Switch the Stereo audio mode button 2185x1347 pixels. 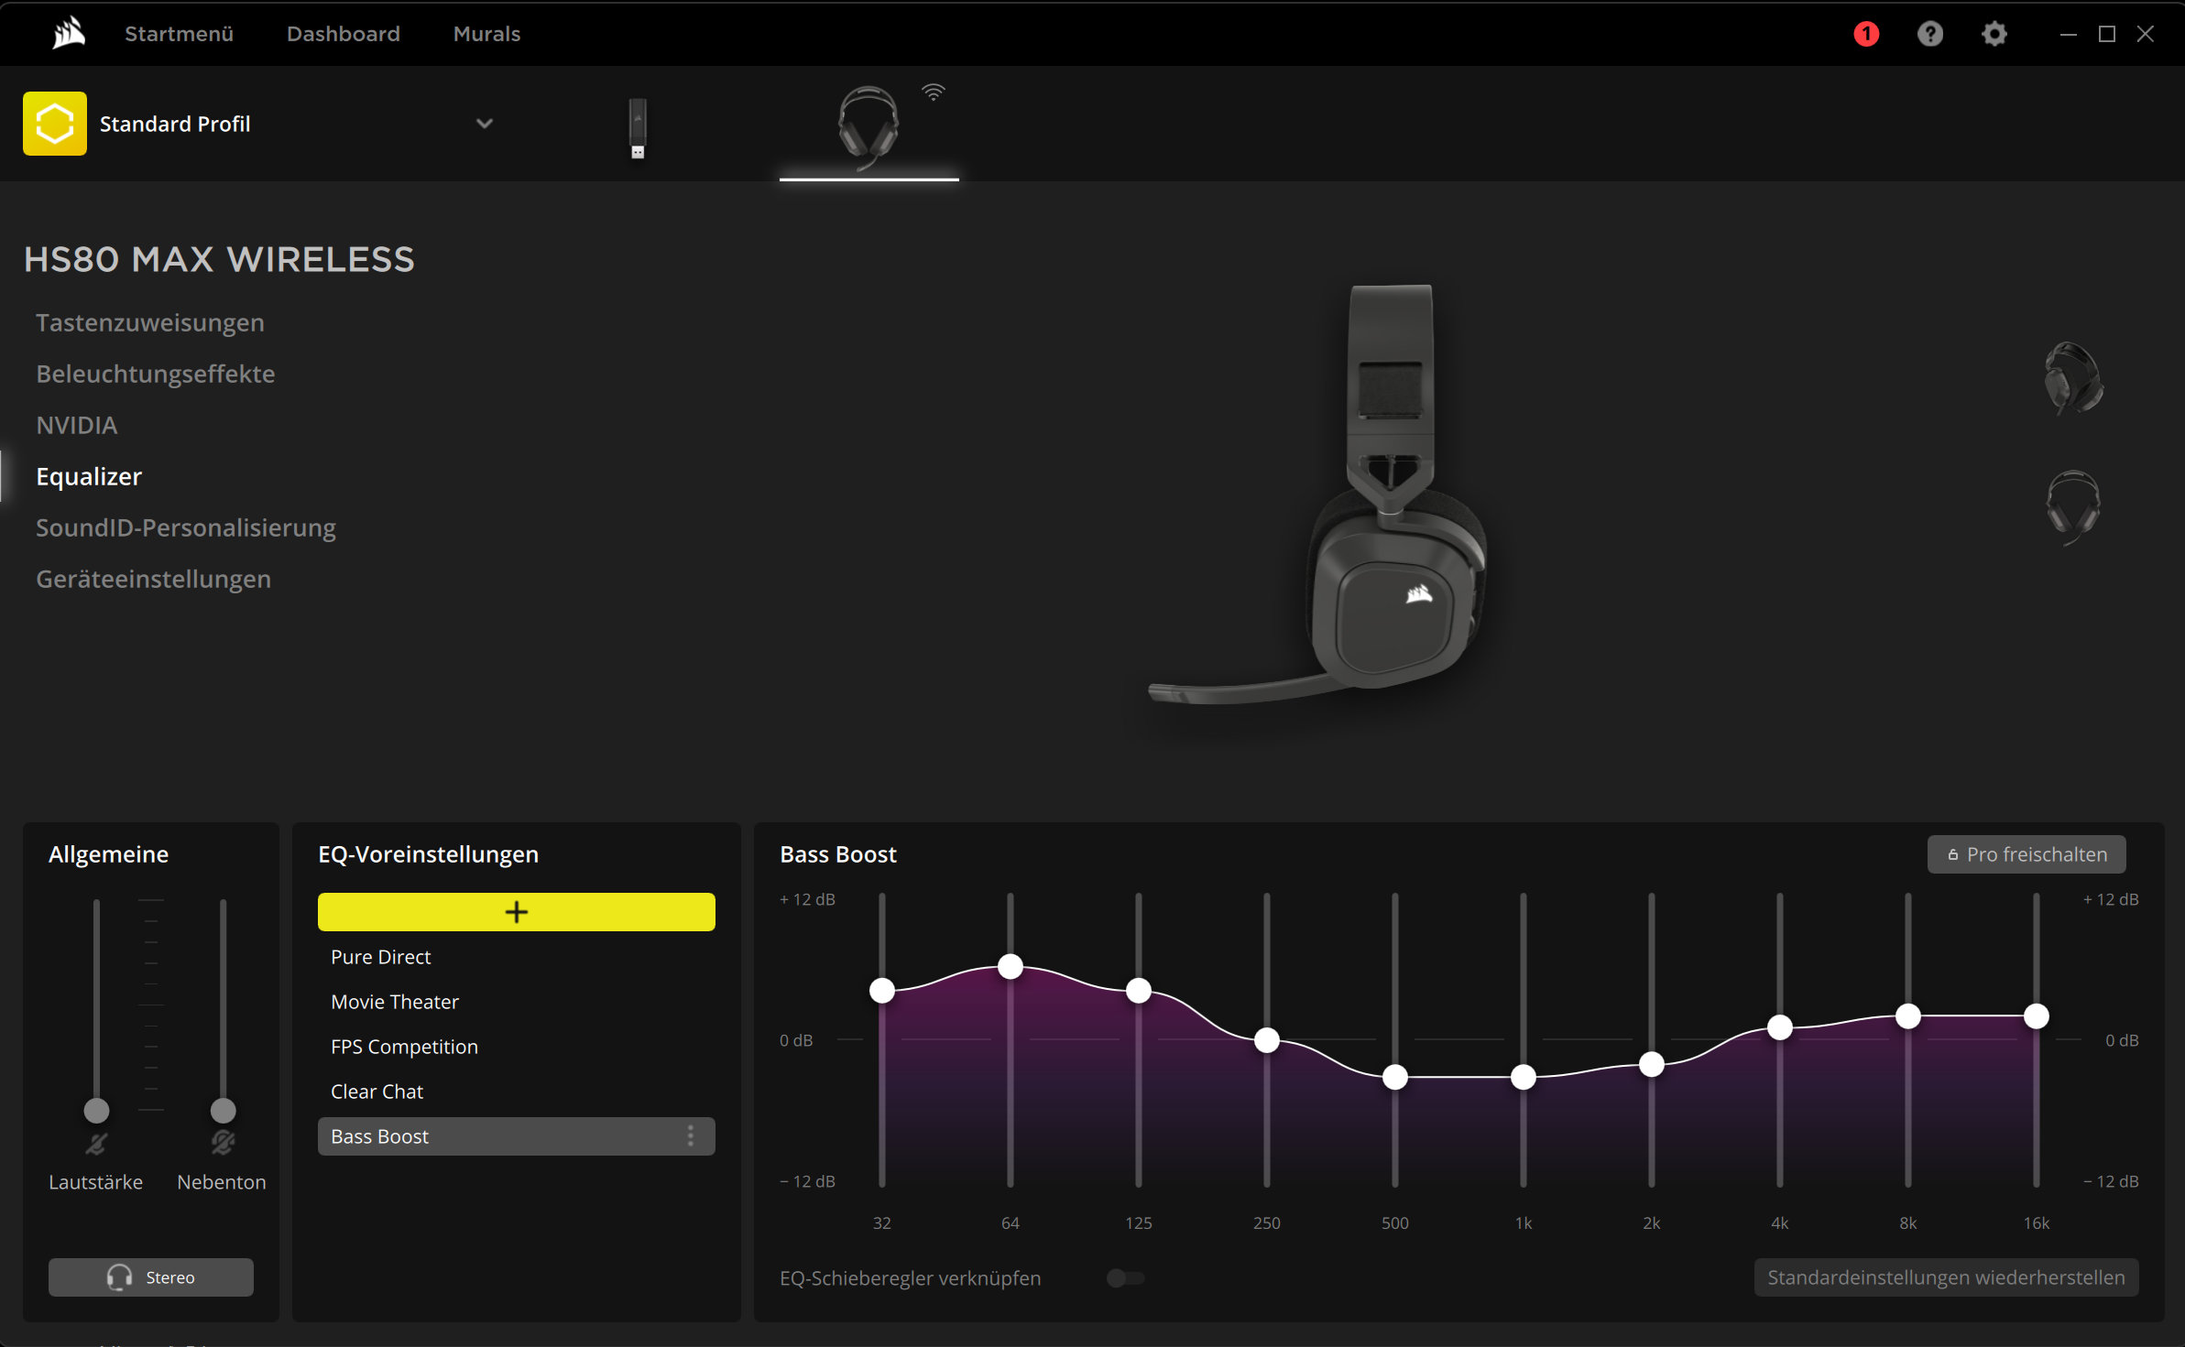[x=151, y=1277]
